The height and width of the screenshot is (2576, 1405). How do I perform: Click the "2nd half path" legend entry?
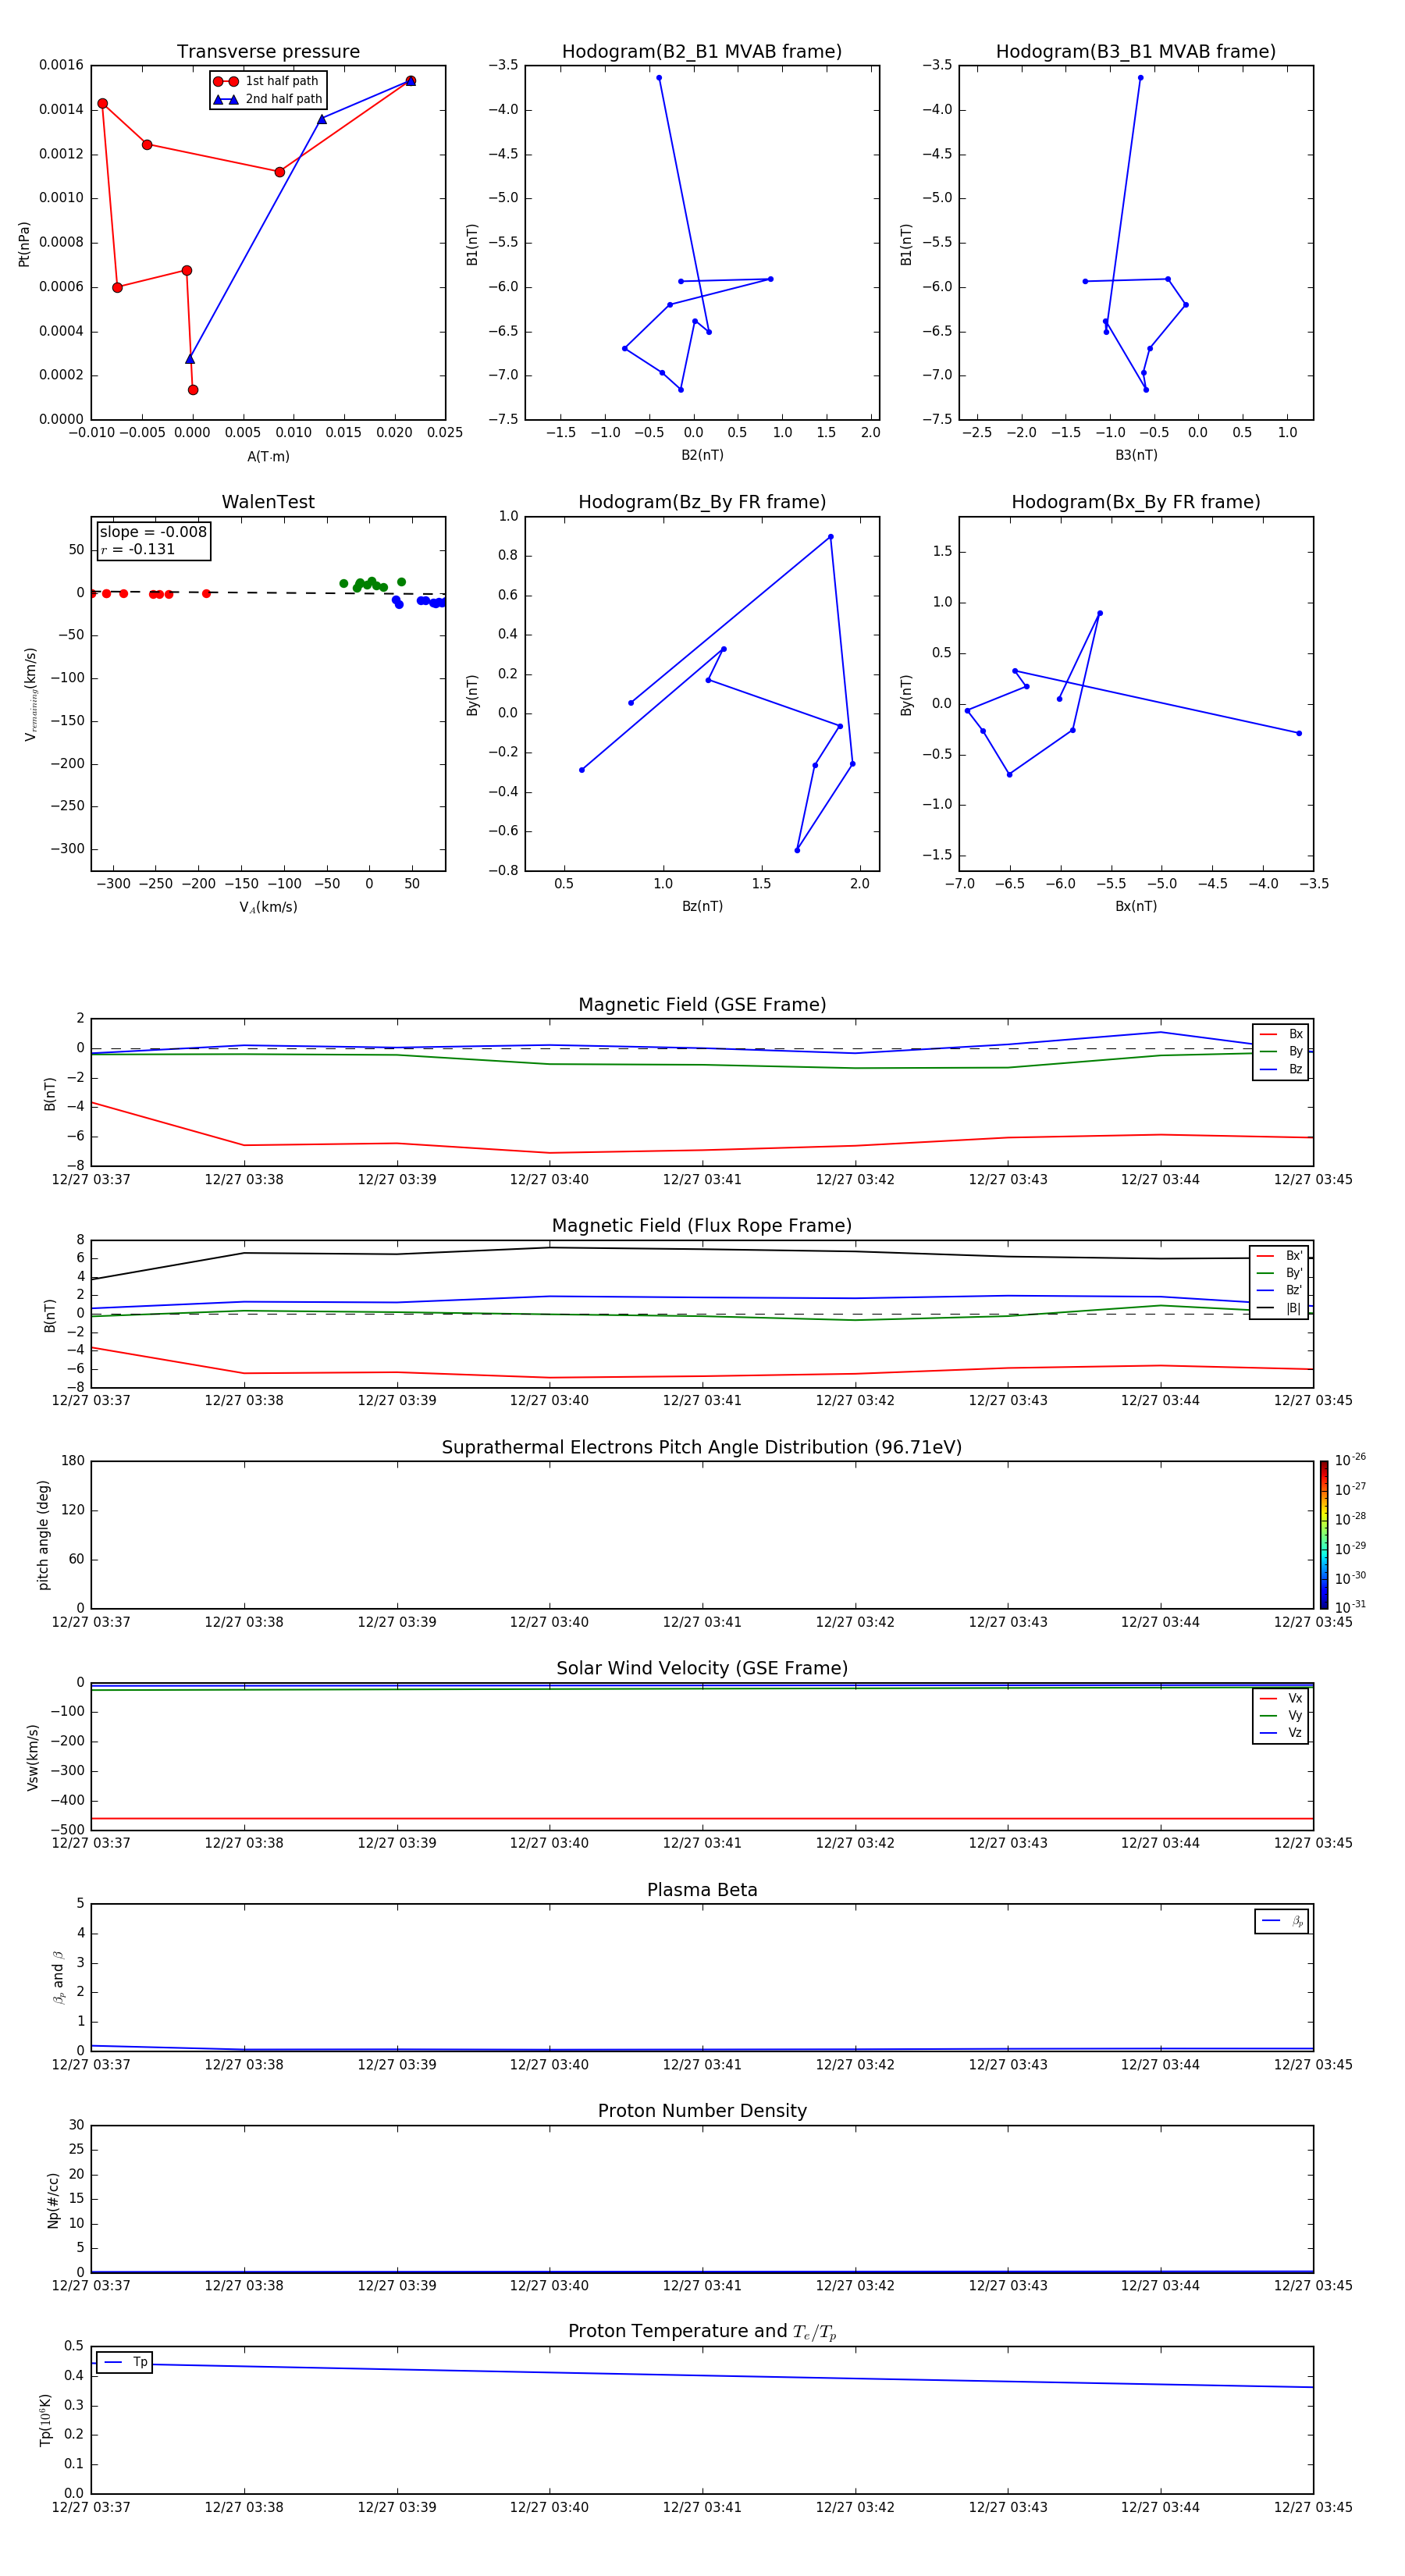click(x=268, y=99)
